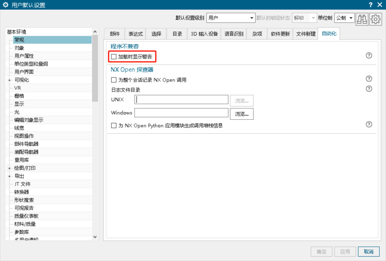Click the binoculars find-default-settings icon
386x261 pixels.
pyautogui.click(x=362, y=18)
